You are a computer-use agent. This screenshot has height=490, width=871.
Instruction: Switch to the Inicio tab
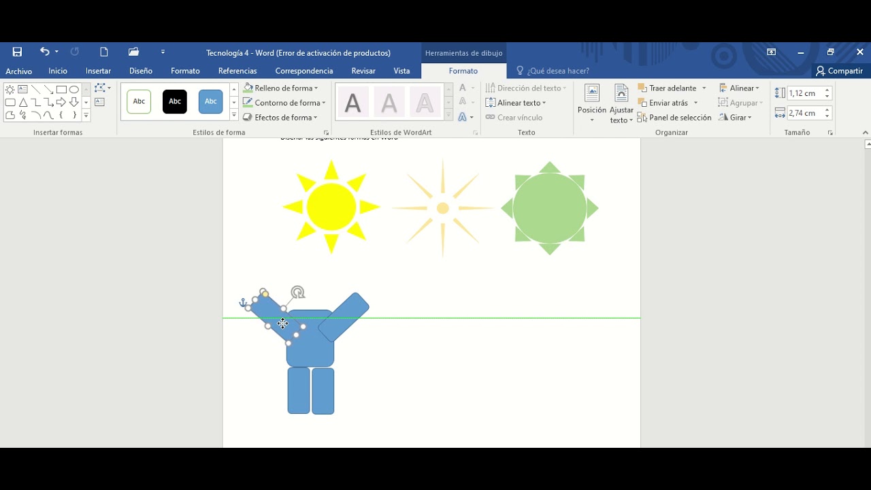click(x=58, y=71)
